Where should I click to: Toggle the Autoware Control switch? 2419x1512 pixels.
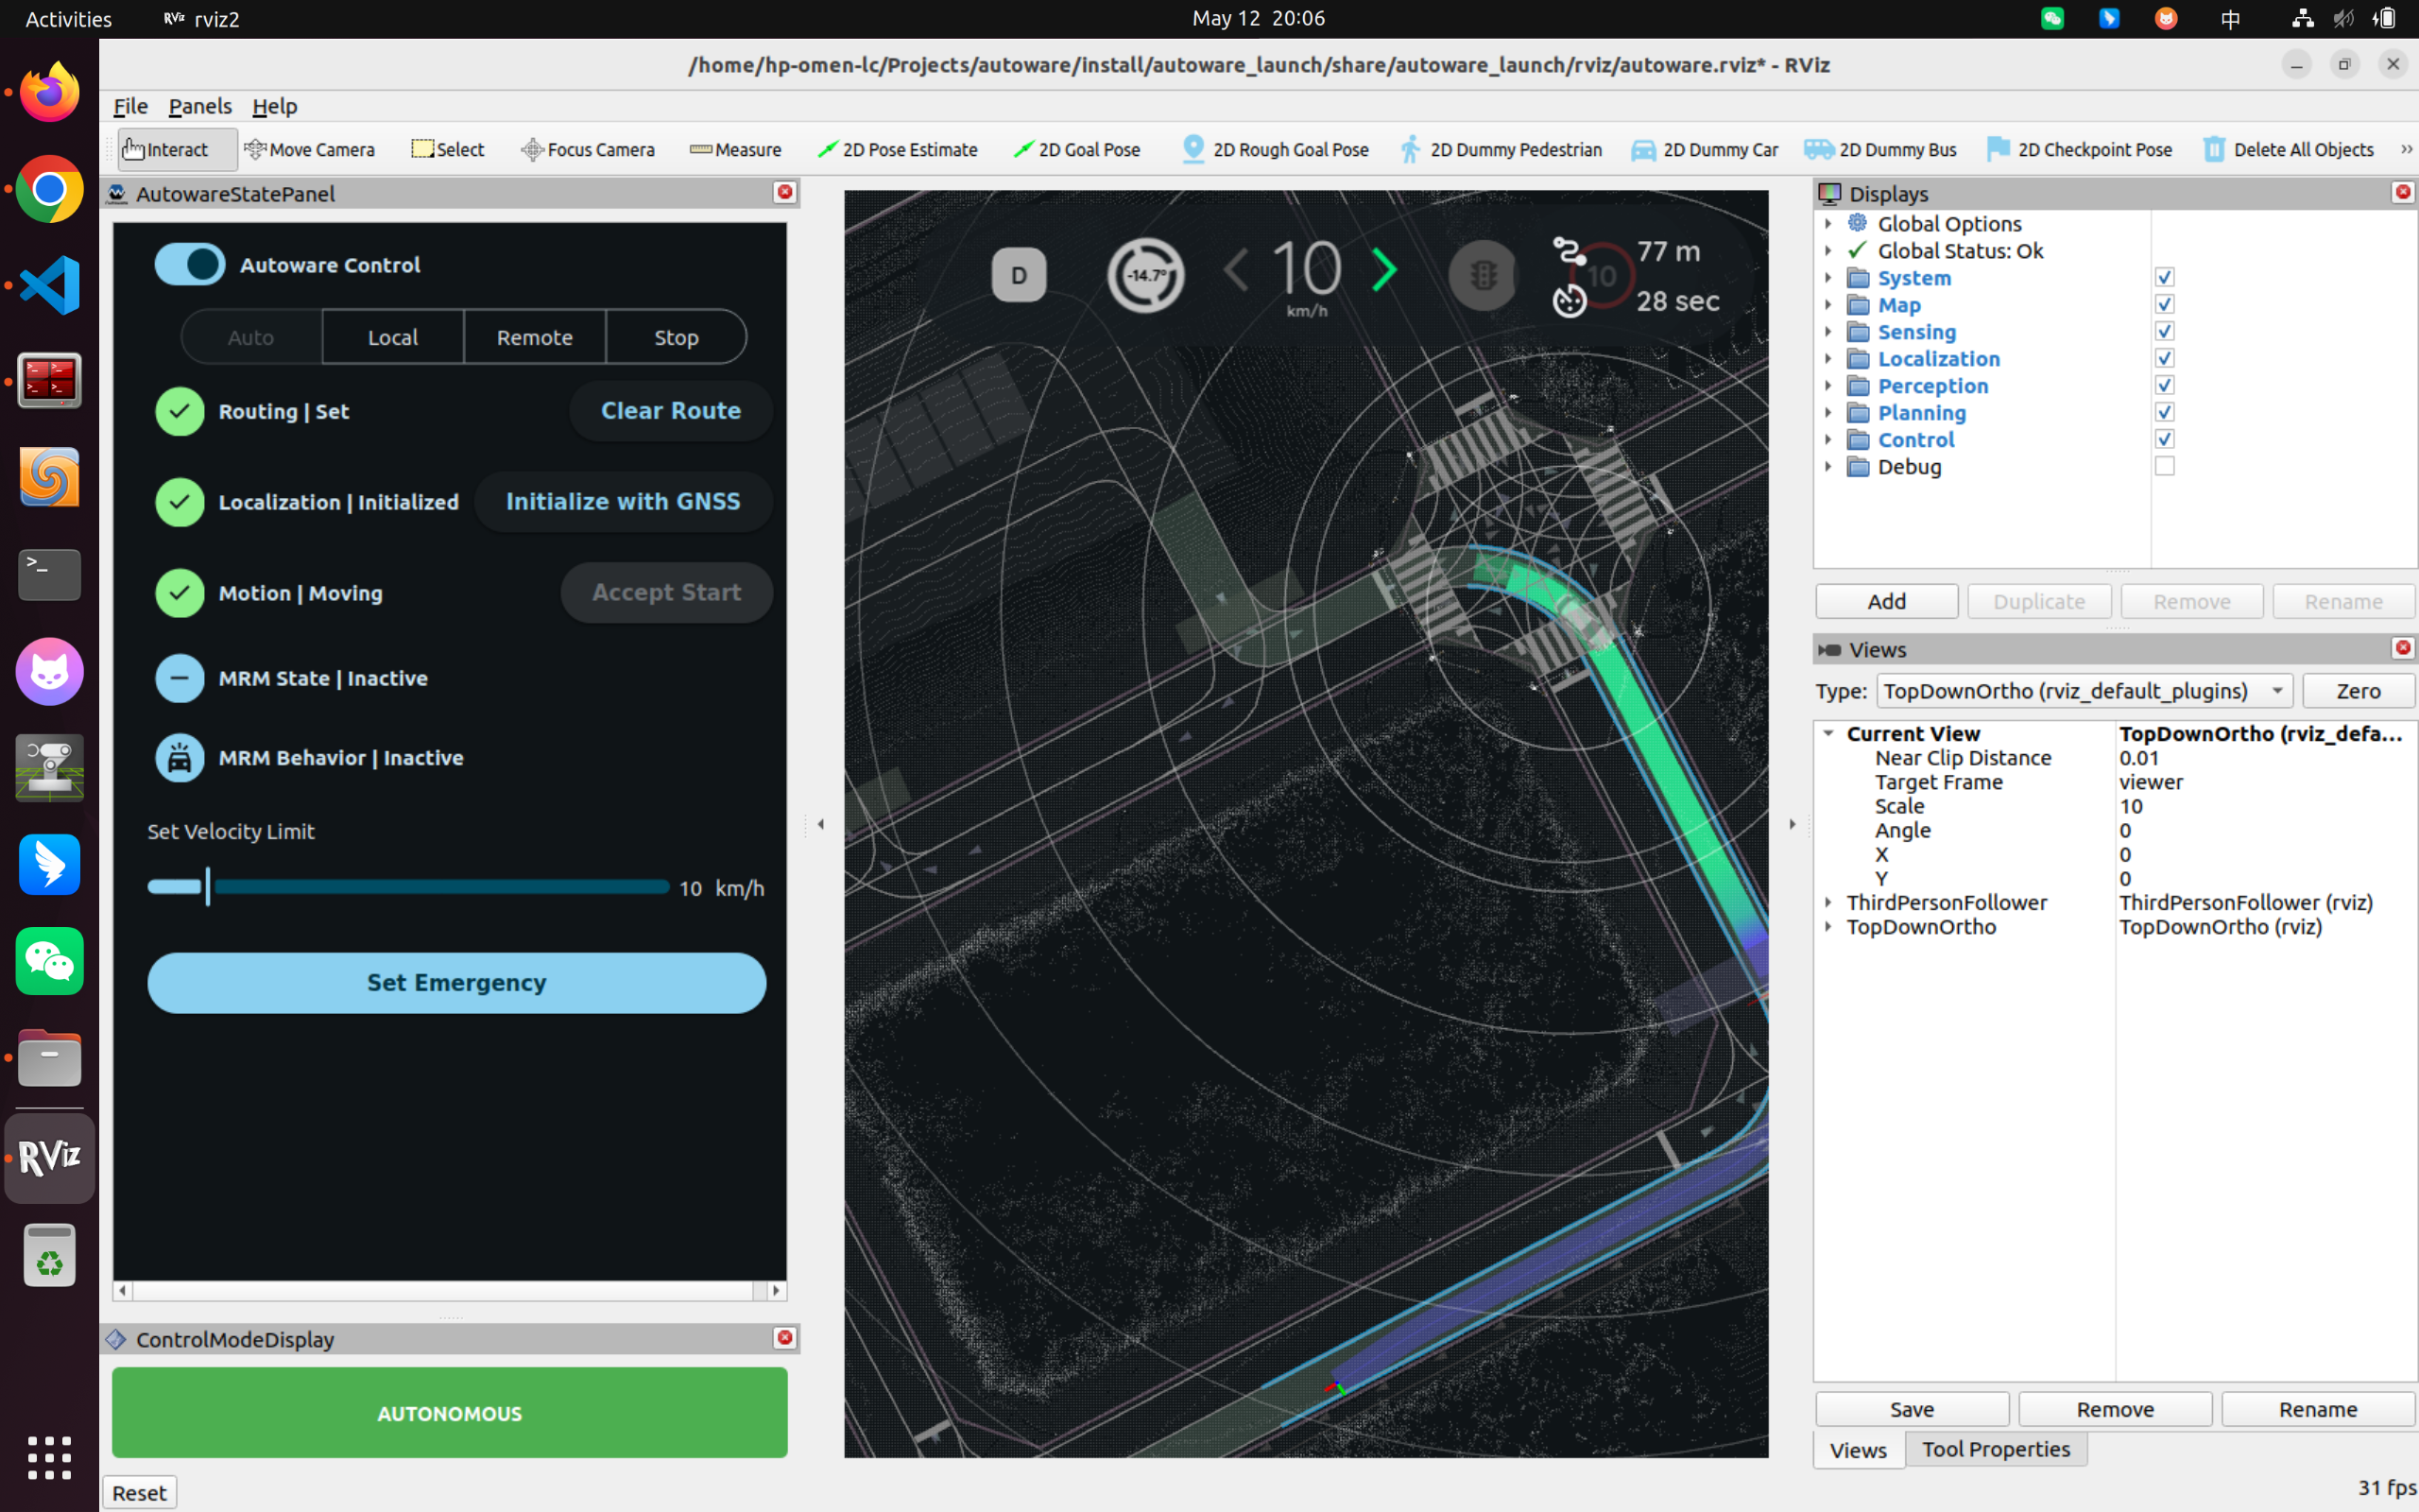point(190,265)
